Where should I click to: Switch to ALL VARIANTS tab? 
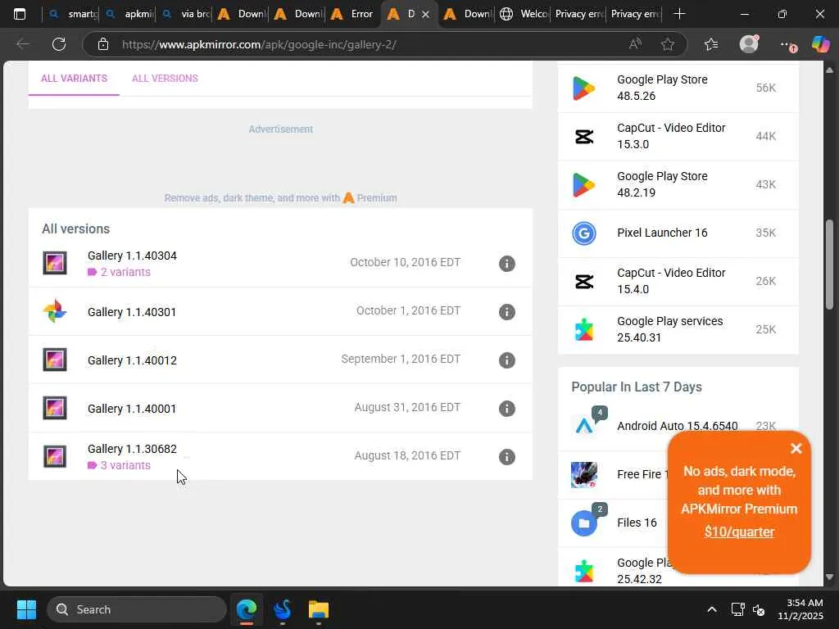(74, 78)
